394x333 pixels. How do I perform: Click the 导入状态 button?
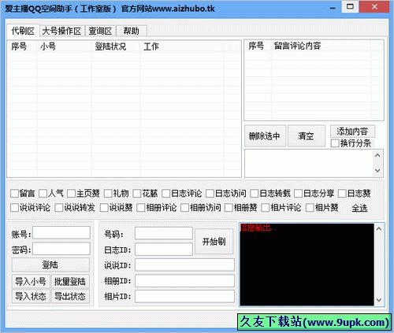(x=31, y=296)
